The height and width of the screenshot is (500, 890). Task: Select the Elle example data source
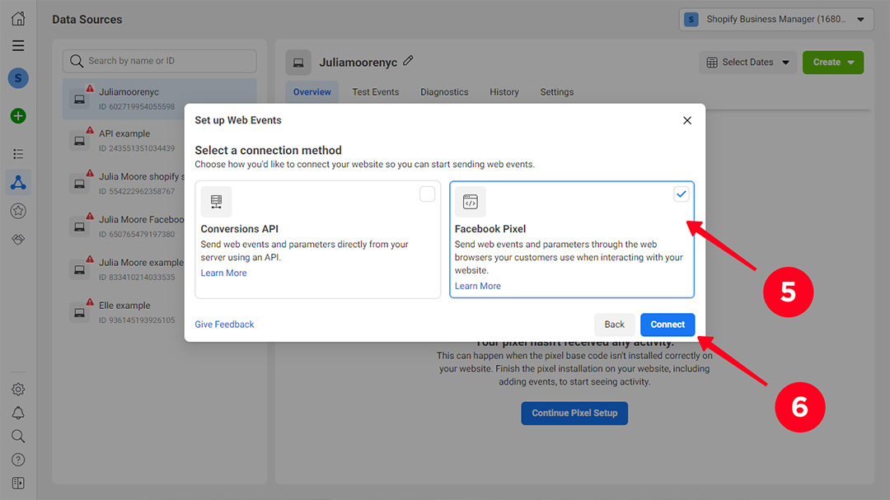[x=122, y=312]
